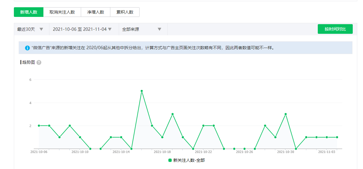Screen dimensions: 363x169
Task: Open the 取消关注人数 tab
Action: click(x=62, y=12)
